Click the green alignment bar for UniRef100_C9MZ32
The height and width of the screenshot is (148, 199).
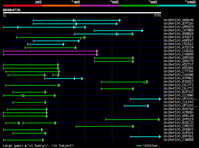click(105, 127)
